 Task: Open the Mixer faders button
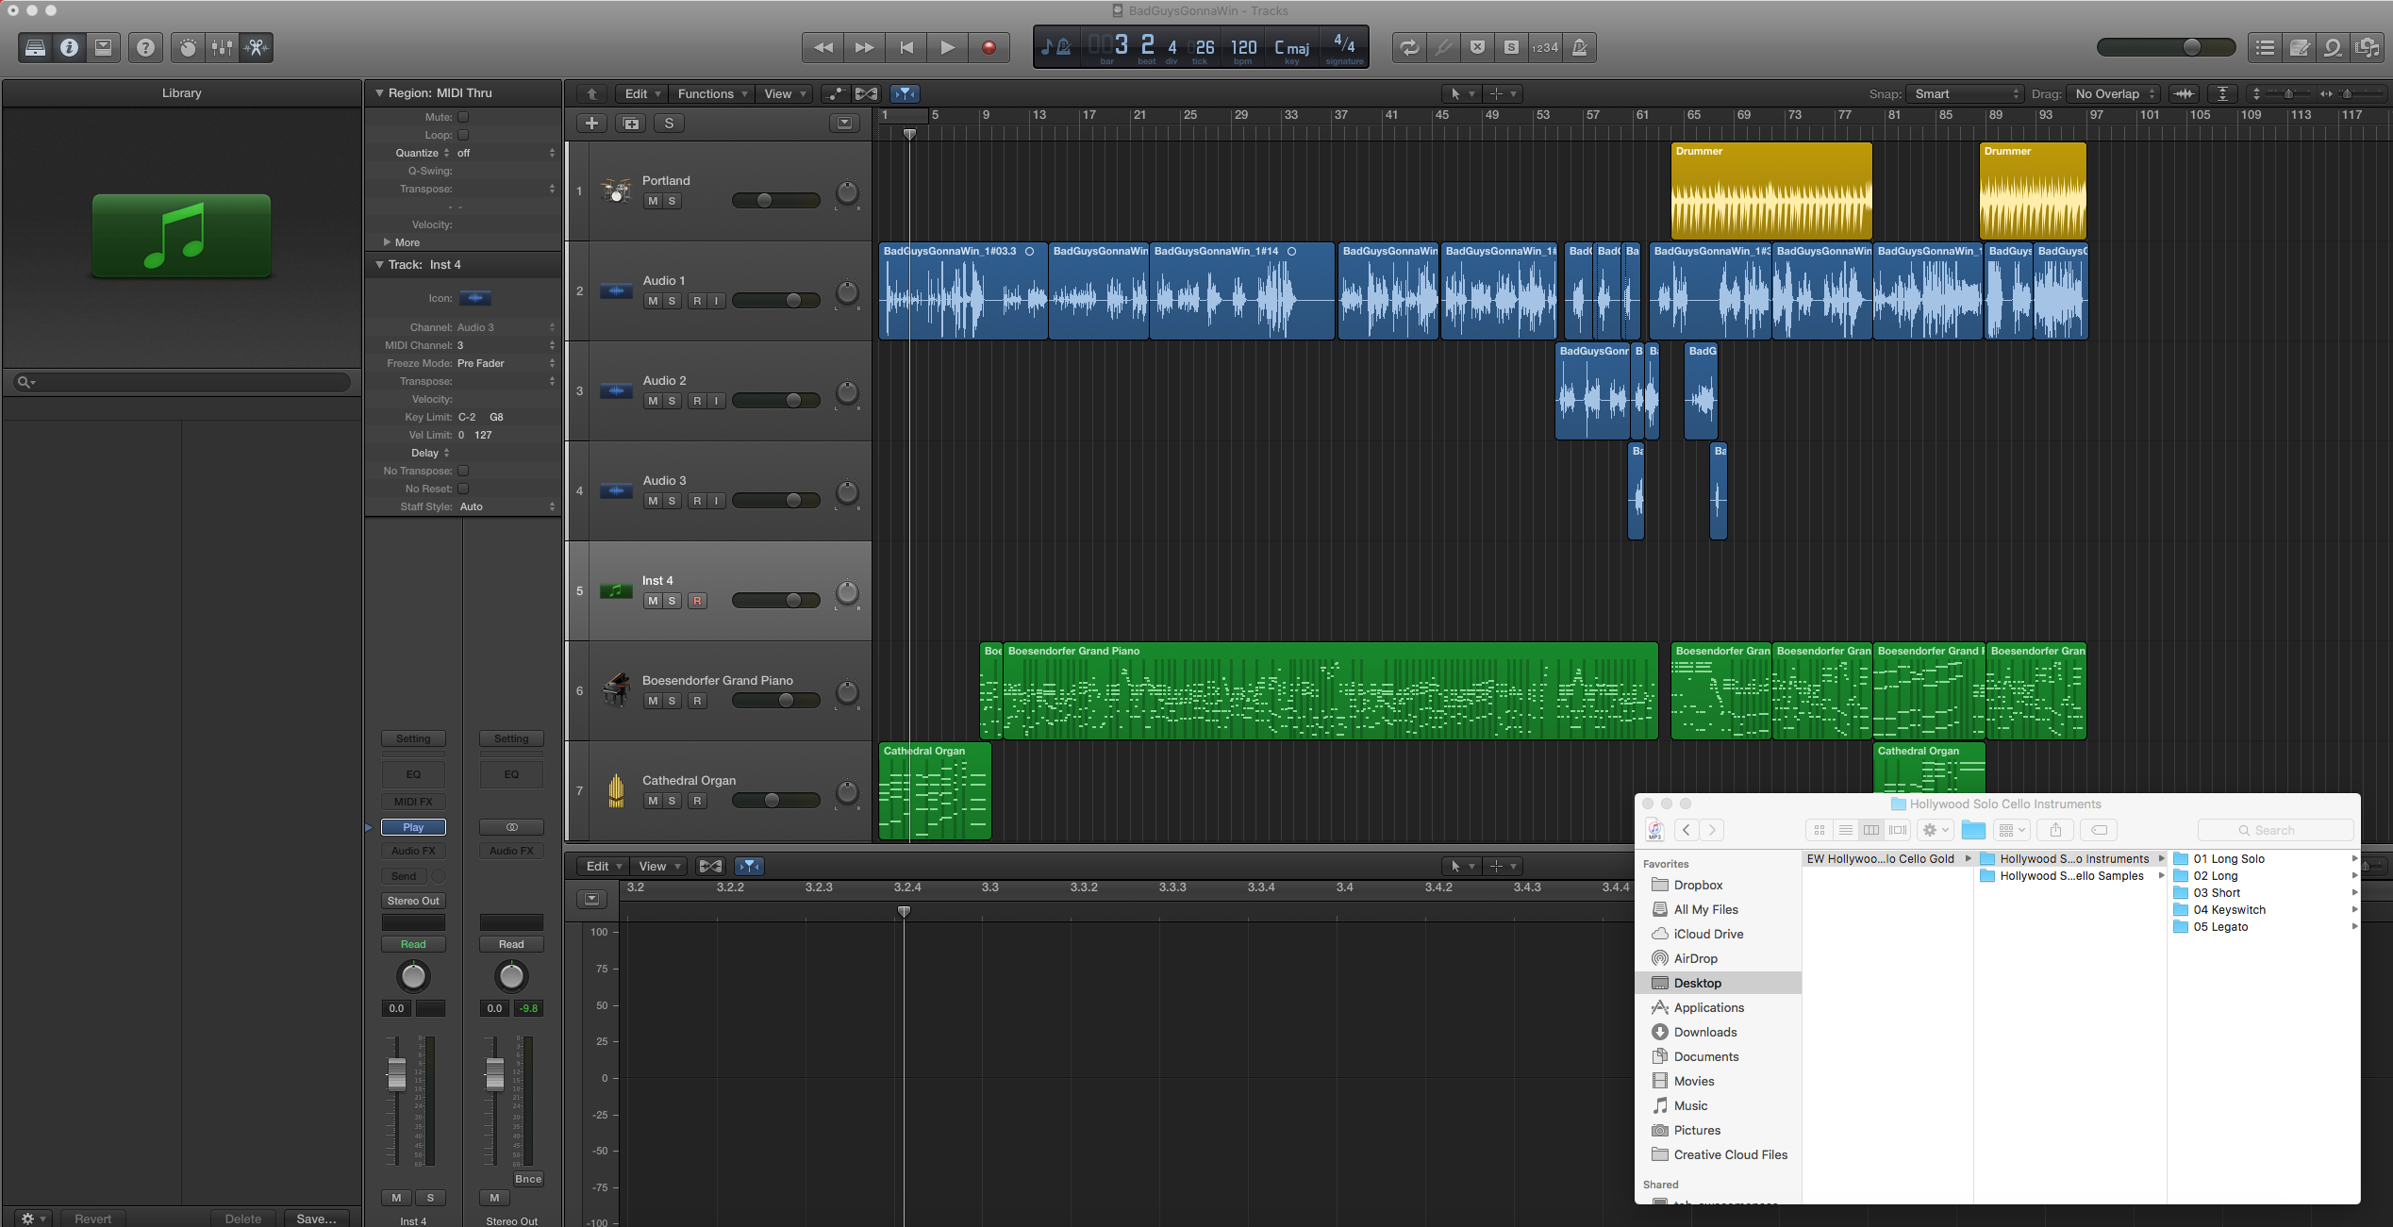click(222, 47)
